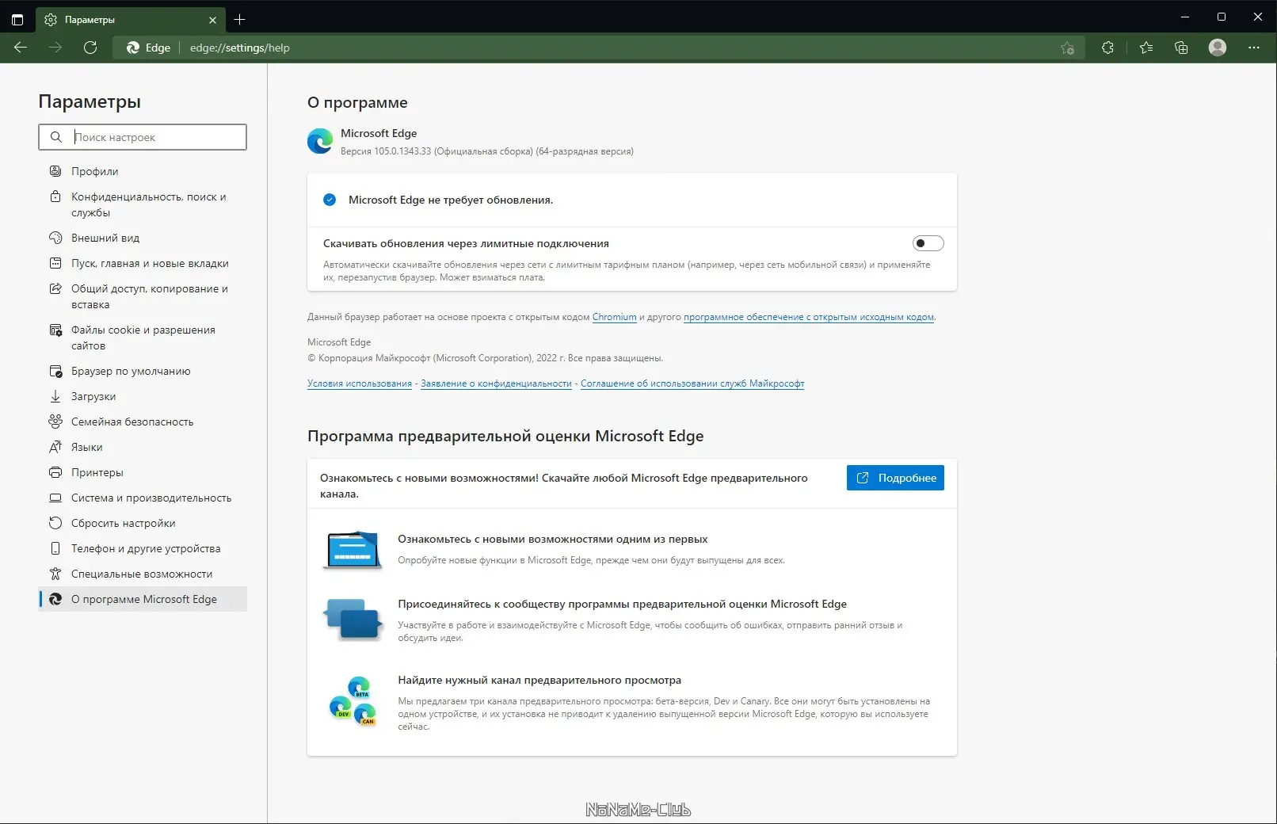Click the blue update status checkmark

pyautogui.click(x=330, y=200)
